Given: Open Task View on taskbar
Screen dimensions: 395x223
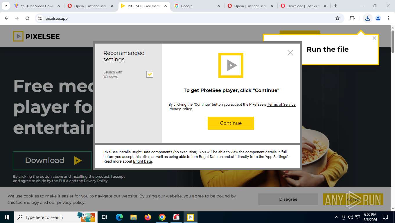Looking at the screenshot, I should [105, 217].
